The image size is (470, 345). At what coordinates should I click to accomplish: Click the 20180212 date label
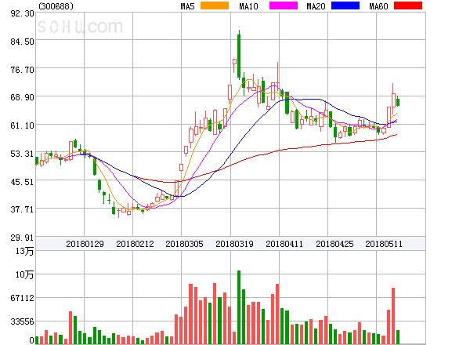[135, 244]
